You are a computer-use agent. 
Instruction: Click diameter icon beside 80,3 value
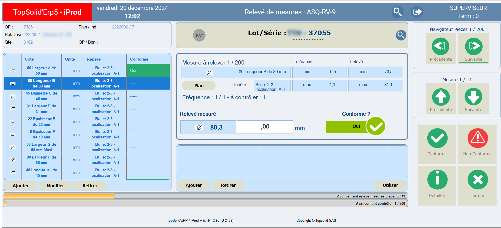(199, 127)
